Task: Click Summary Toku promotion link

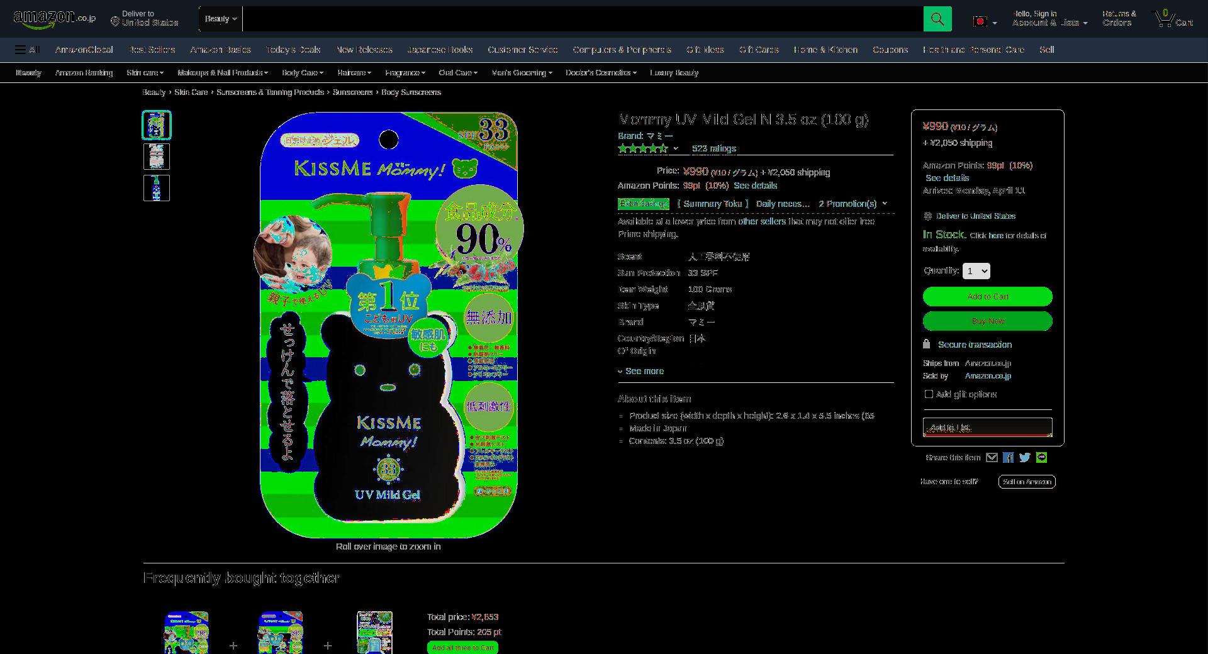Action: tap(712, 204)
